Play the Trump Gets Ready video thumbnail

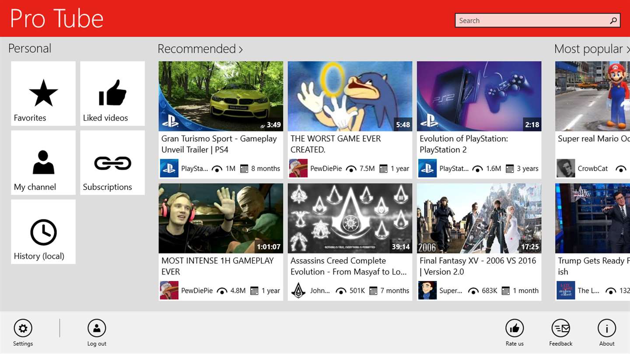pos(592,218)
